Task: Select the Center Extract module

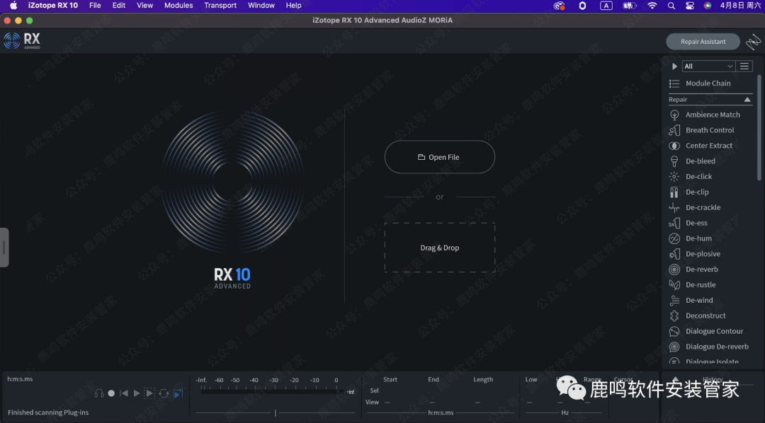Action: tap(708, 146)
